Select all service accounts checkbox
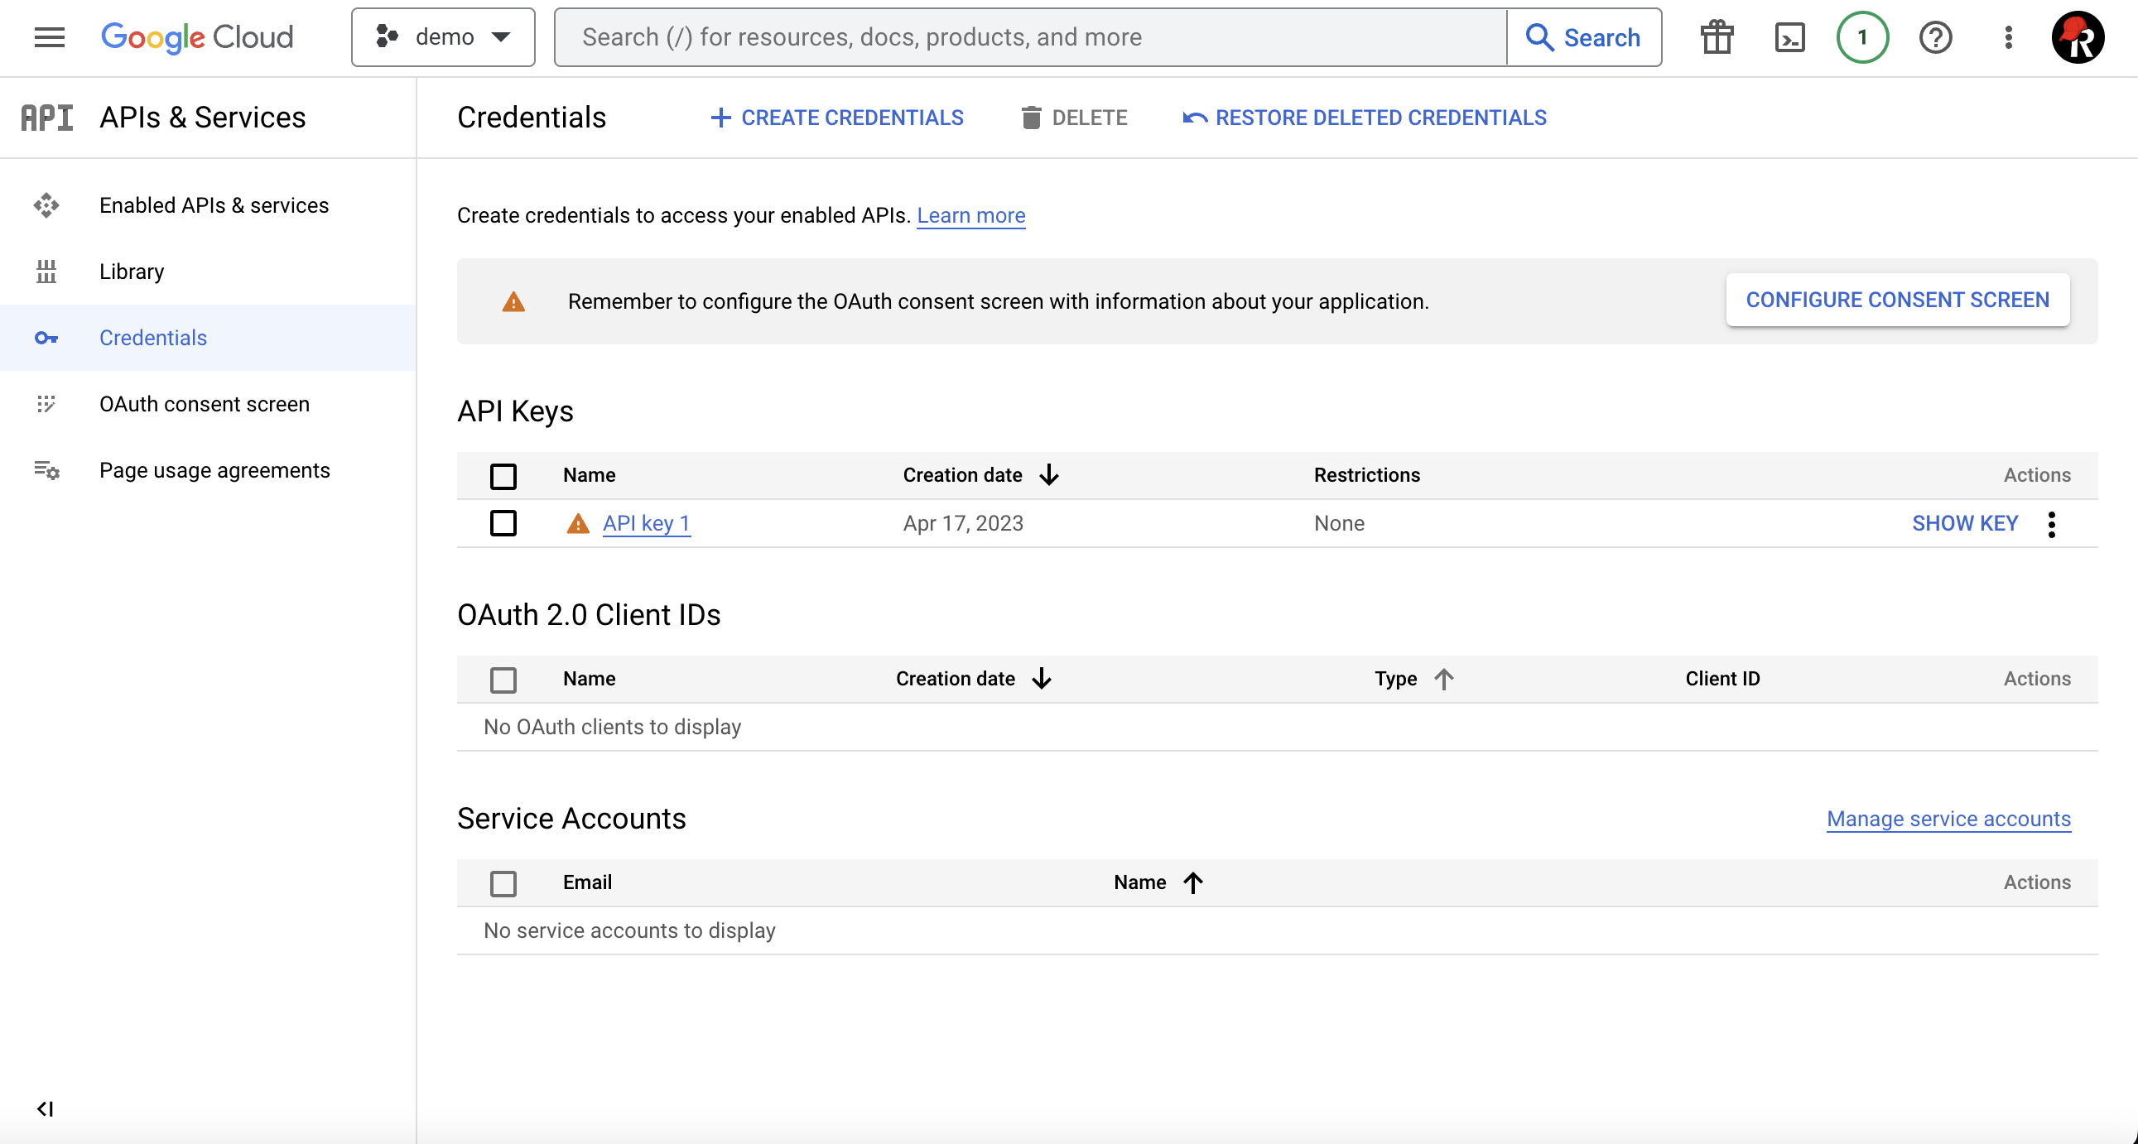The height and width of the screenshot is (1144, 2138). (503, 884)
